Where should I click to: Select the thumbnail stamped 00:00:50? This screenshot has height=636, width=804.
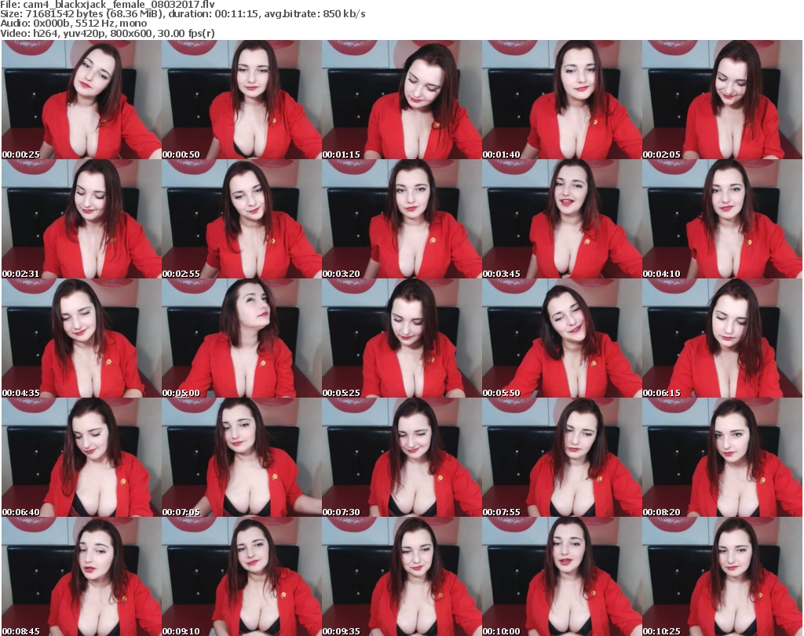tap(242, 100)
